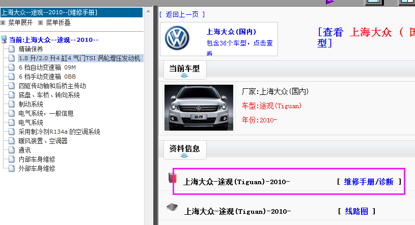Image resolution: width=415 pixels, height=225 pixels.
Task: Open 电气系统，一般信息 section
Action: (x=46, y=113)
